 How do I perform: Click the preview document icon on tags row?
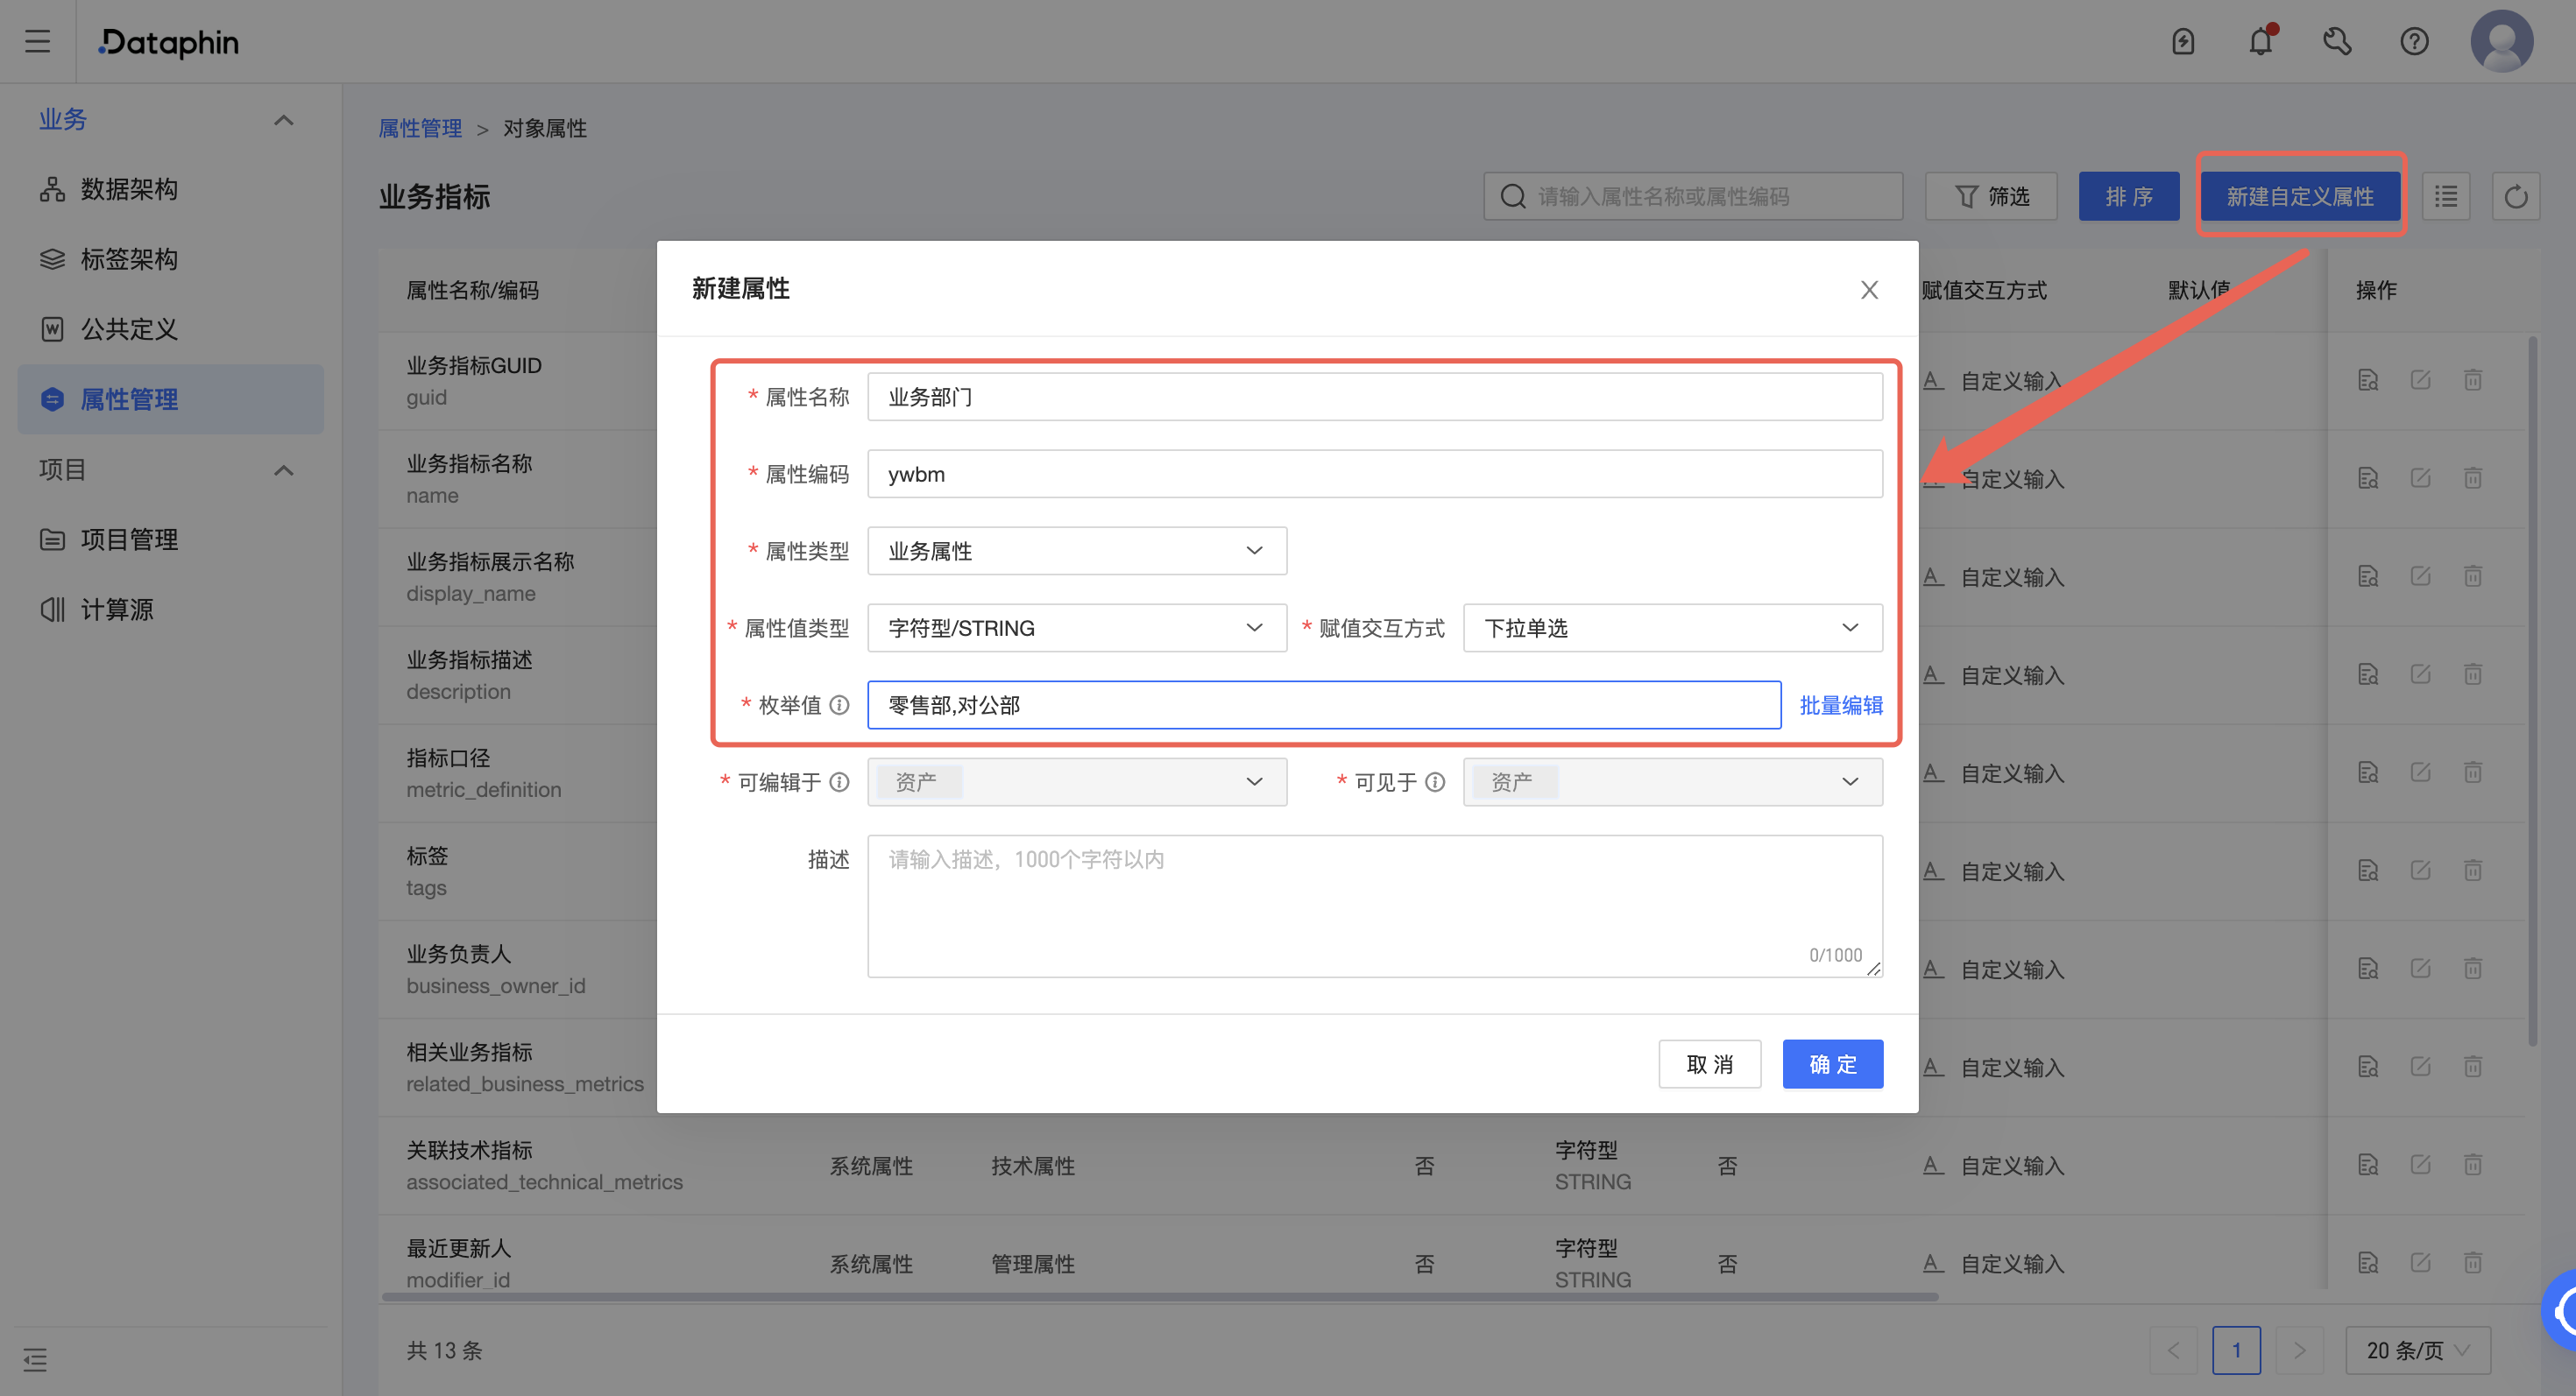(x=2368, y=870)
